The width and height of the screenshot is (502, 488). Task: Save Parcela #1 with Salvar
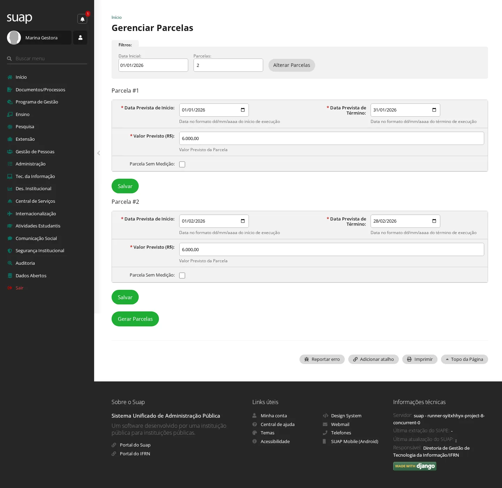point(125,186)
